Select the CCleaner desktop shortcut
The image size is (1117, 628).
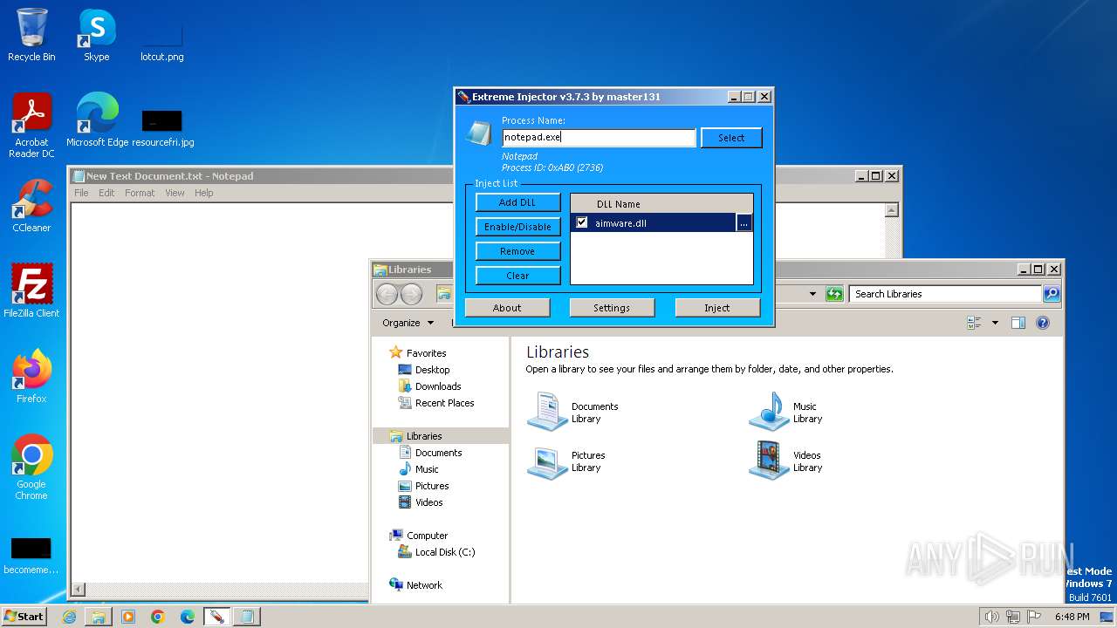tap(31, 206)
